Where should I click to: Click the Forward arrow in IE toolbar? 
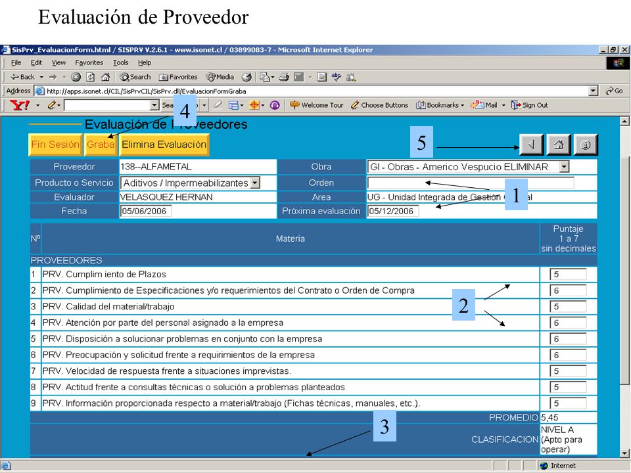(x=53, y=77)
